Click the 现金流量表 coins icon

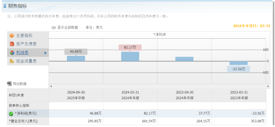12,61
